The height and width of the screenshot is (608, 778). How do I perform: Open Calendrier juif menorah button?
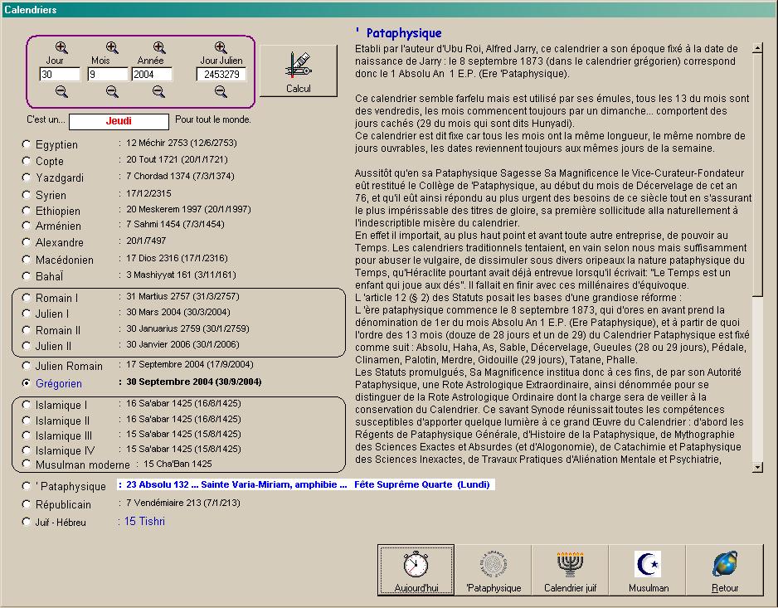(570, 570)
